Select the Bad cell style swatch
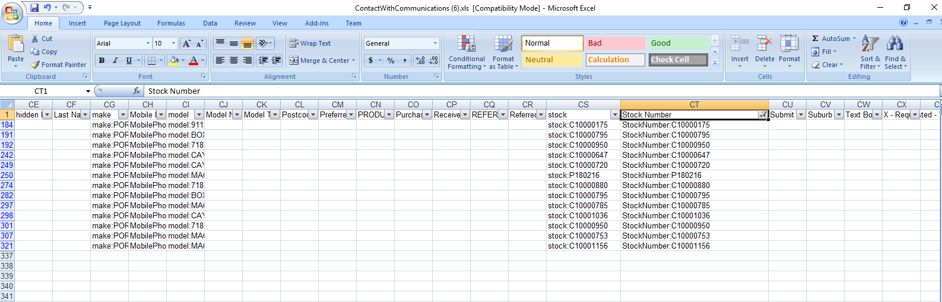Viewport: 942px width, 302px height. click(x=616, y=43)
